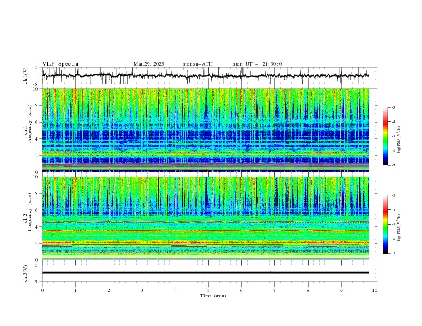Click the 'start UT = 21:30:0' text
Viewport: 422px width, 326px height.
(257, 64)
